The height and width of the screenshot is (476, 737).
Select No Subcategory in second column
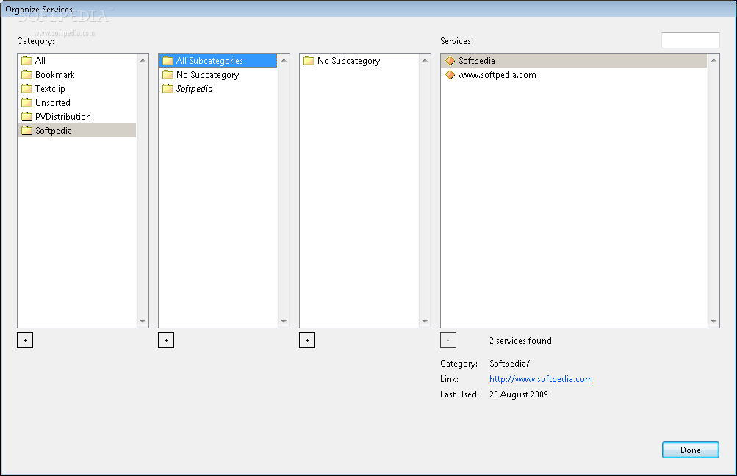[217, 75]
